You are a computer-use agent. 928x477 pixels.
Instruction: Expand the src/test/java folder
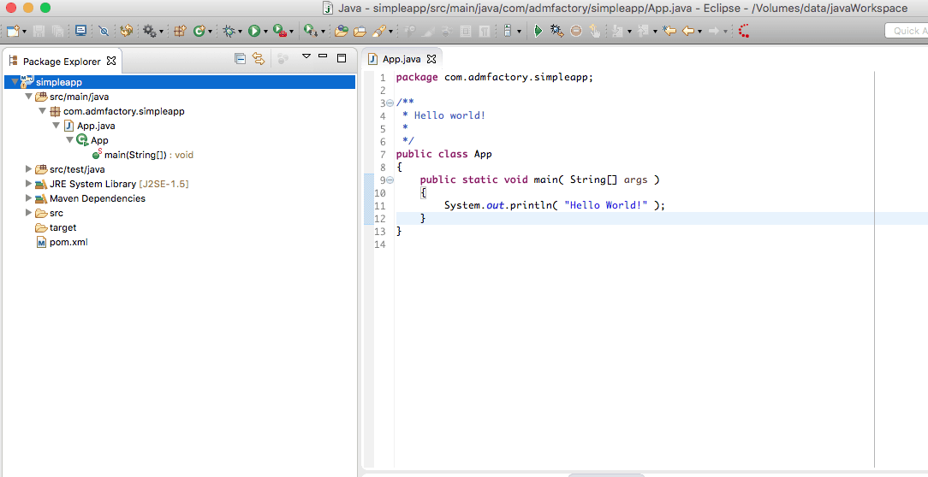28,169
